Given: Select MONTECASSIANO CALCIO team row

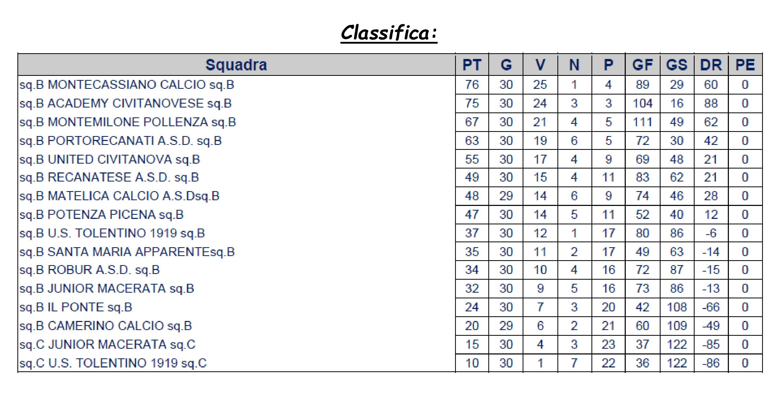Looking at the screenshot, I should click(x=390, y=85).
